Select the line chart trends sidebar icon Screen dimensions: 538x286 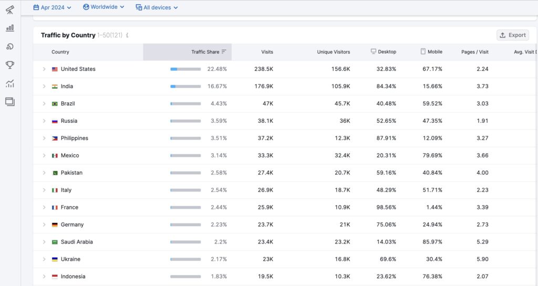tap(10, 83)
